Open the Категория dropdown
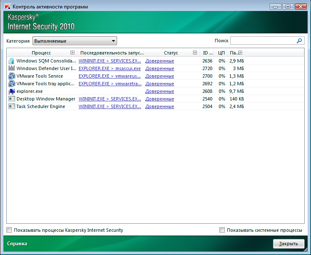The width and height of the screenshot is (311, 255). (75, 41)
